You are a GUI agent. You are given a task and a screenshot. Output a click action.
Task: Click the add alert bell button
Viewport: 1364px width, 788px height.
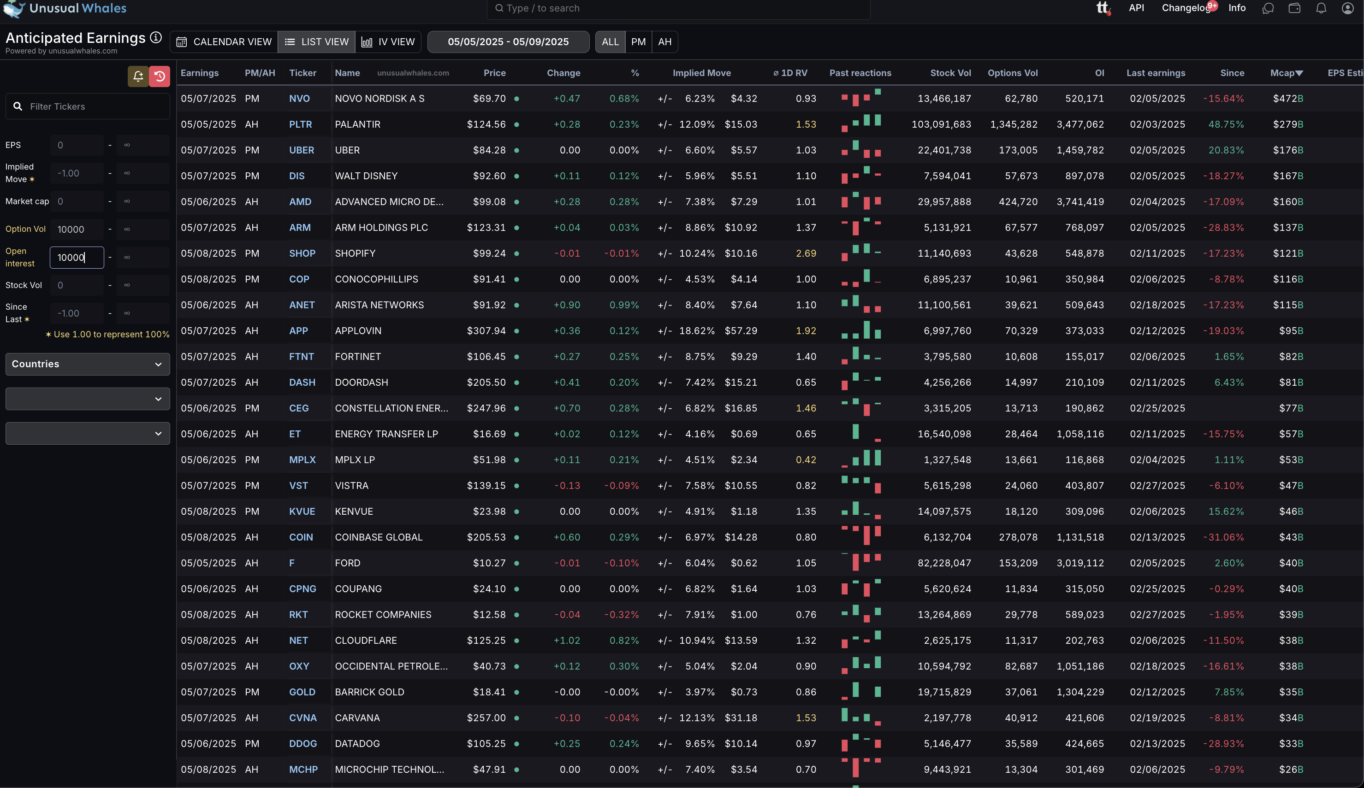(138, 76)
